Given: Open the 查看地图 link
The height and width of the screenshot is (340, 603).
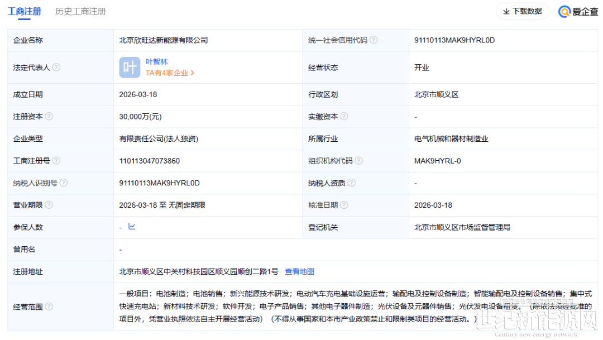Looking at the screenshot, I should [x=299, y=272].
